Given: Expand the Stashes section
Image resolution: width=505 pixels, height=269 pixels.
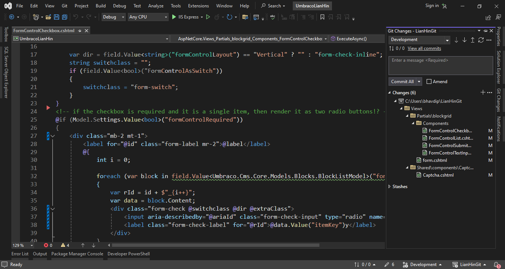Looking at the screenshot, I should [x=390, y=187].
